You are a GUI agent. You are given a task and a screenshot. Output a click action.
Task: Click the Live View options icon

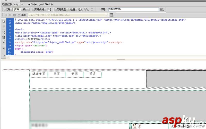49,10
